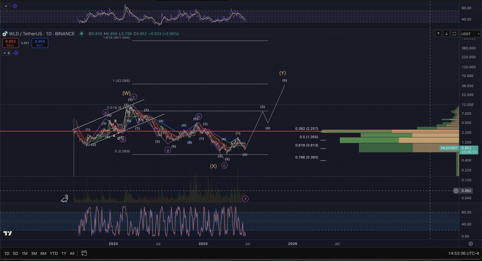
Task: Click the 2026 label on time axis
Action: 293,244
